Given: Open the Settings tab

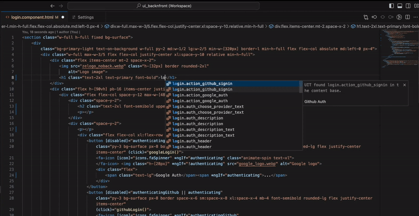Looking at the screenshot, I should (85, 17).
